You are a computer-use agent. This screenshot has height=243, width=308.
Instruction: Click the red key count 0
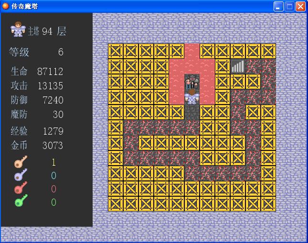pyautogui.click(x=53, y=189)
